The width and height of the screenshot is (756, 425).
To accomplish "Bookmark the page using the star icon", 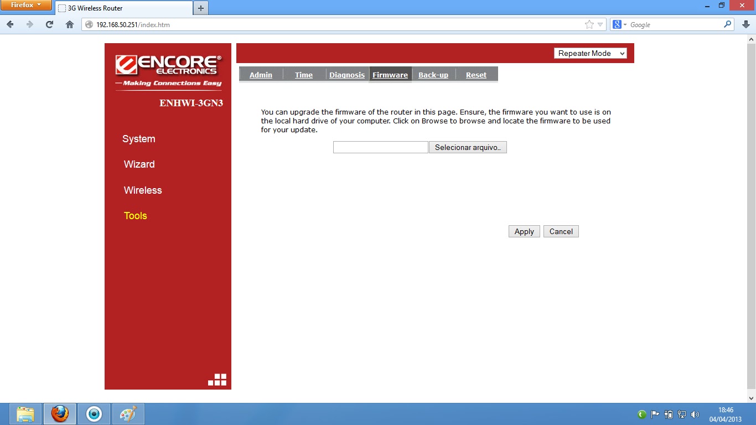I will [x=589, y=24].
